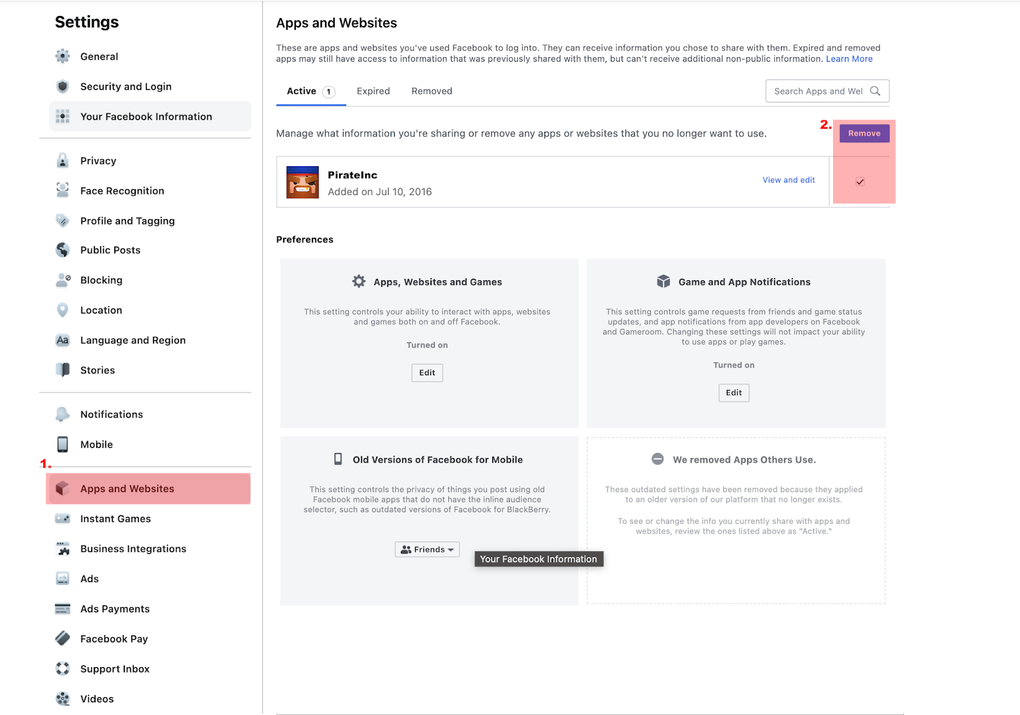Click the Blocking person icon
The width and height of the screenshot is (1020, 715).
(62, 280)
